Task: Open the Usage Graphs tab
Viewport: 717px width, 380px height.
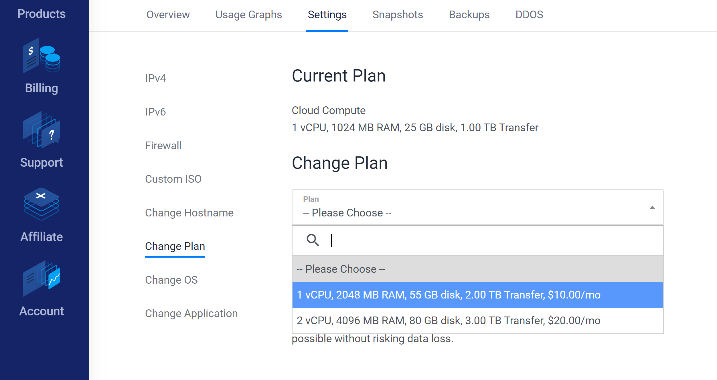Action: click(x=249, y=15)
